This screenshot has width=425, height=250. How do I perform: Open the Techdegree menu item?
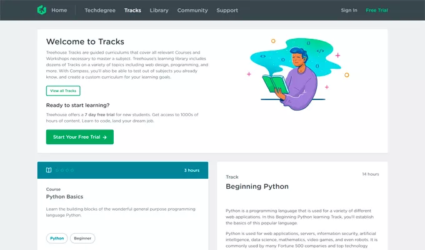coord(100,10)
